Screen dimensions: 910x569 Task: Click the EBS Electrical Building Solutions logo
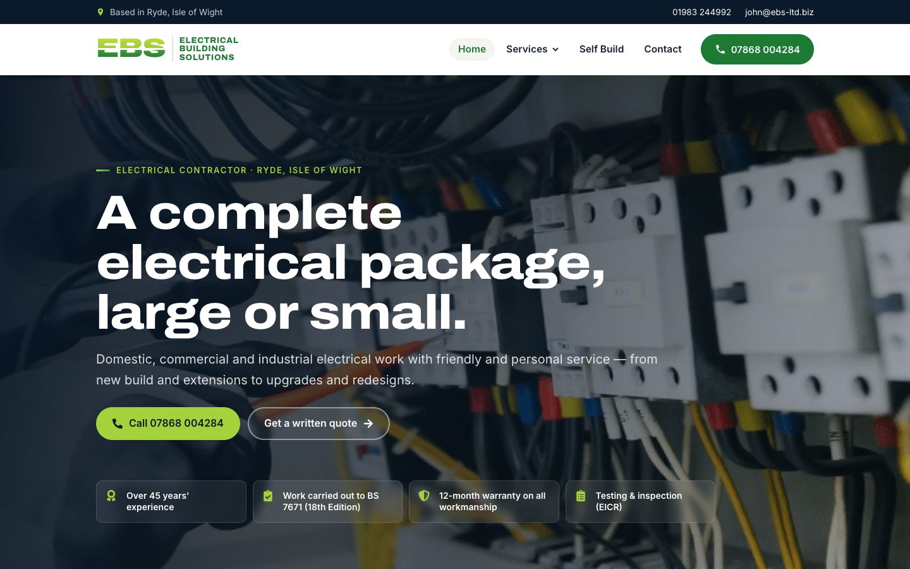pos(168,49)
